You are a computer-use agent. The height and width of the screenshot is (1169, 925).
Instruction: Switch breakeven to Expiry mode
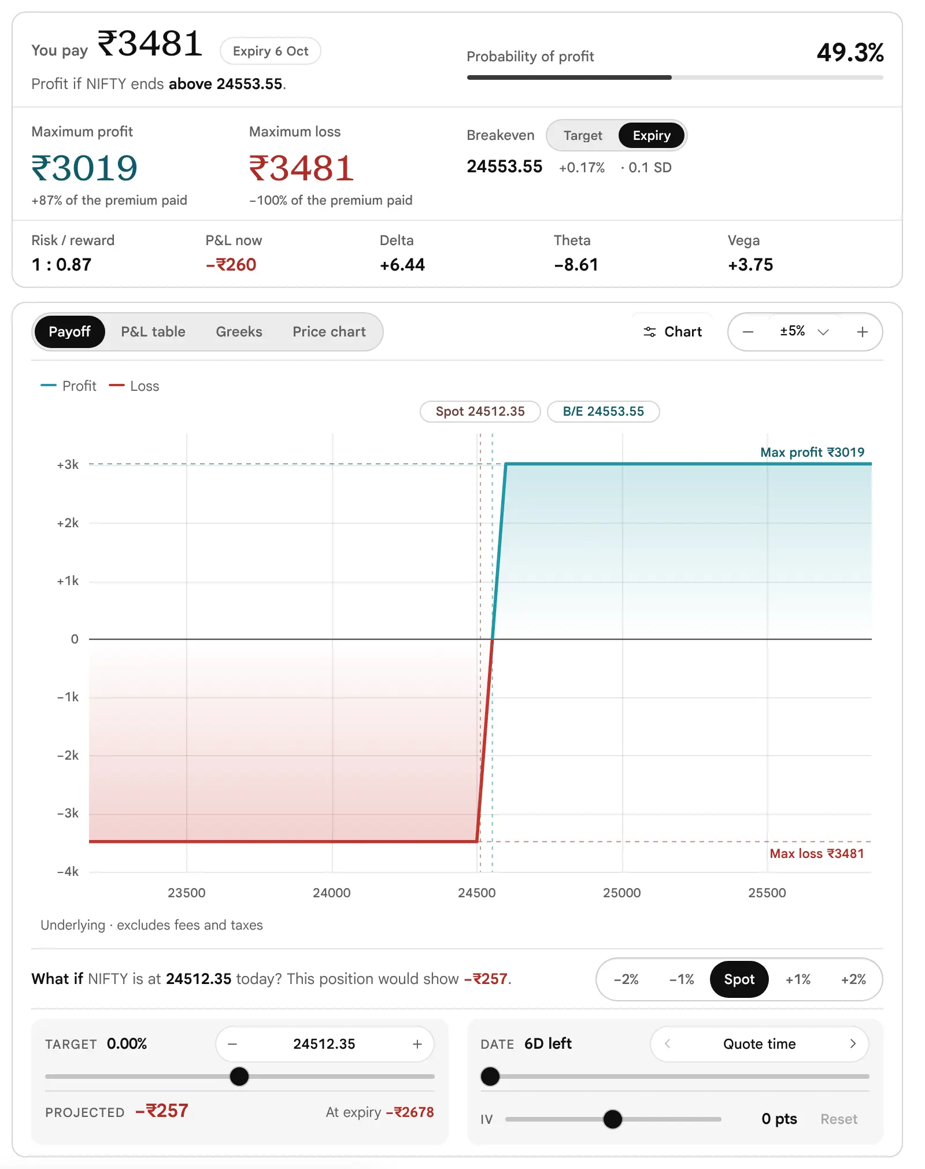point(652,135)
